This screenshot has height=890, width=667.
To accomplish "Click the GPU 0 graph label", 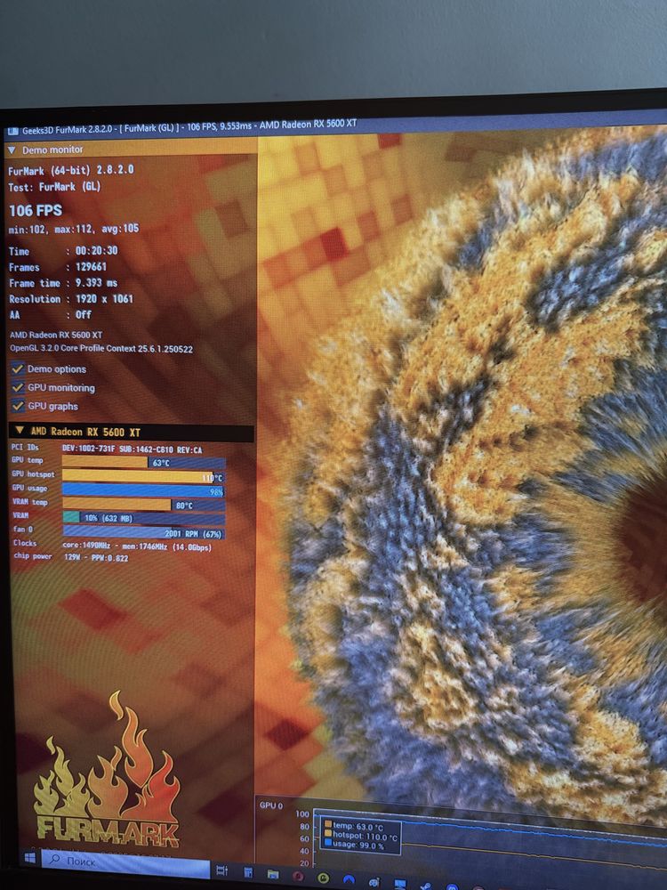I will pyautogui.click(x=270, y=805).
